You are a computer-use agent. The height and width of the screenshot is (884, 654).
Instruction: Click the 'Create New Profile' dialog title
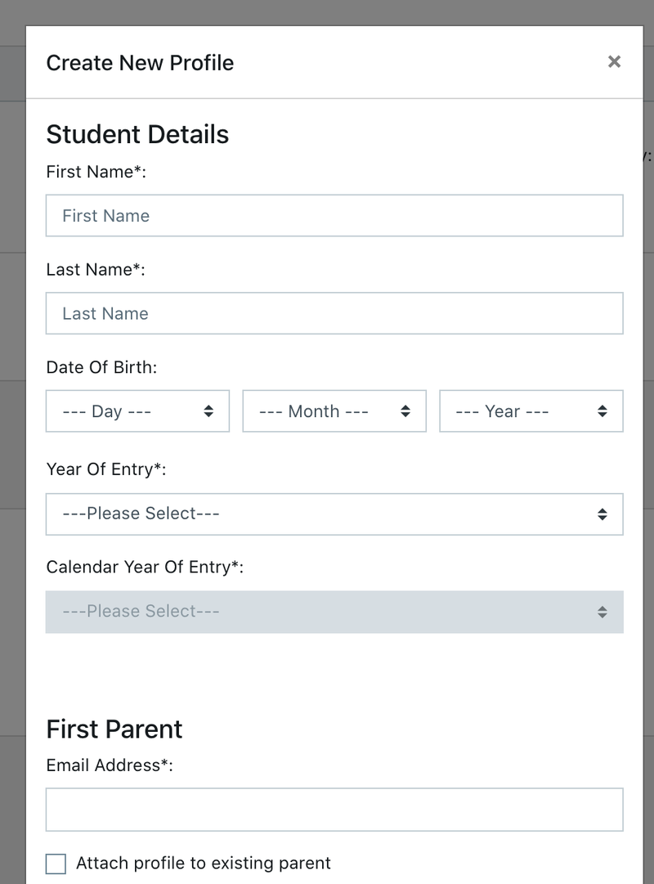coord(140,63)
